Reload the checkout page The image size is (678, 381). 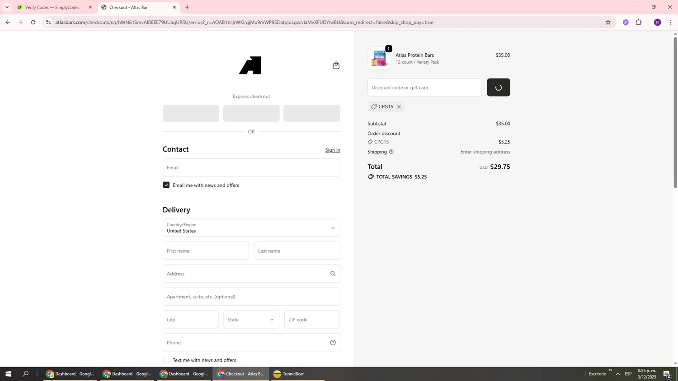pos(33,22)
